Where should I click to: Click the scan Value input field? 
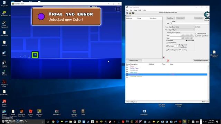[190, 23]
